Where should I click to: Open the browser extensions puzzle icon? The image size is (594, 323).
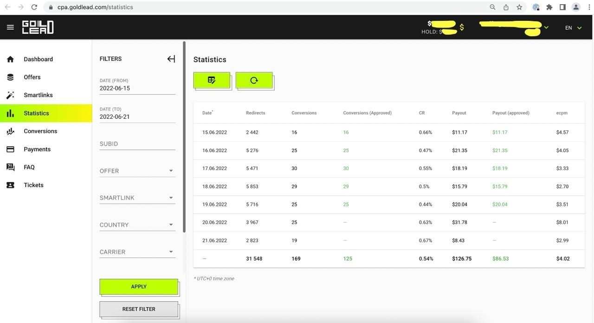click(549, 7)
